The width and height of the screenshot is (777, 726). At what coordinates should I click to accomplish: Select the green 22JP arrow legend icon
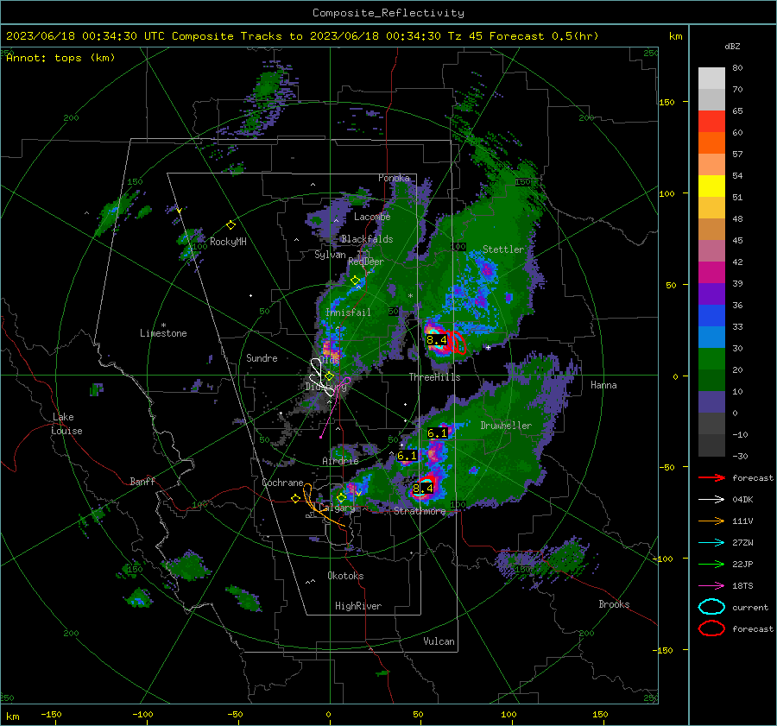click(711, 564)
